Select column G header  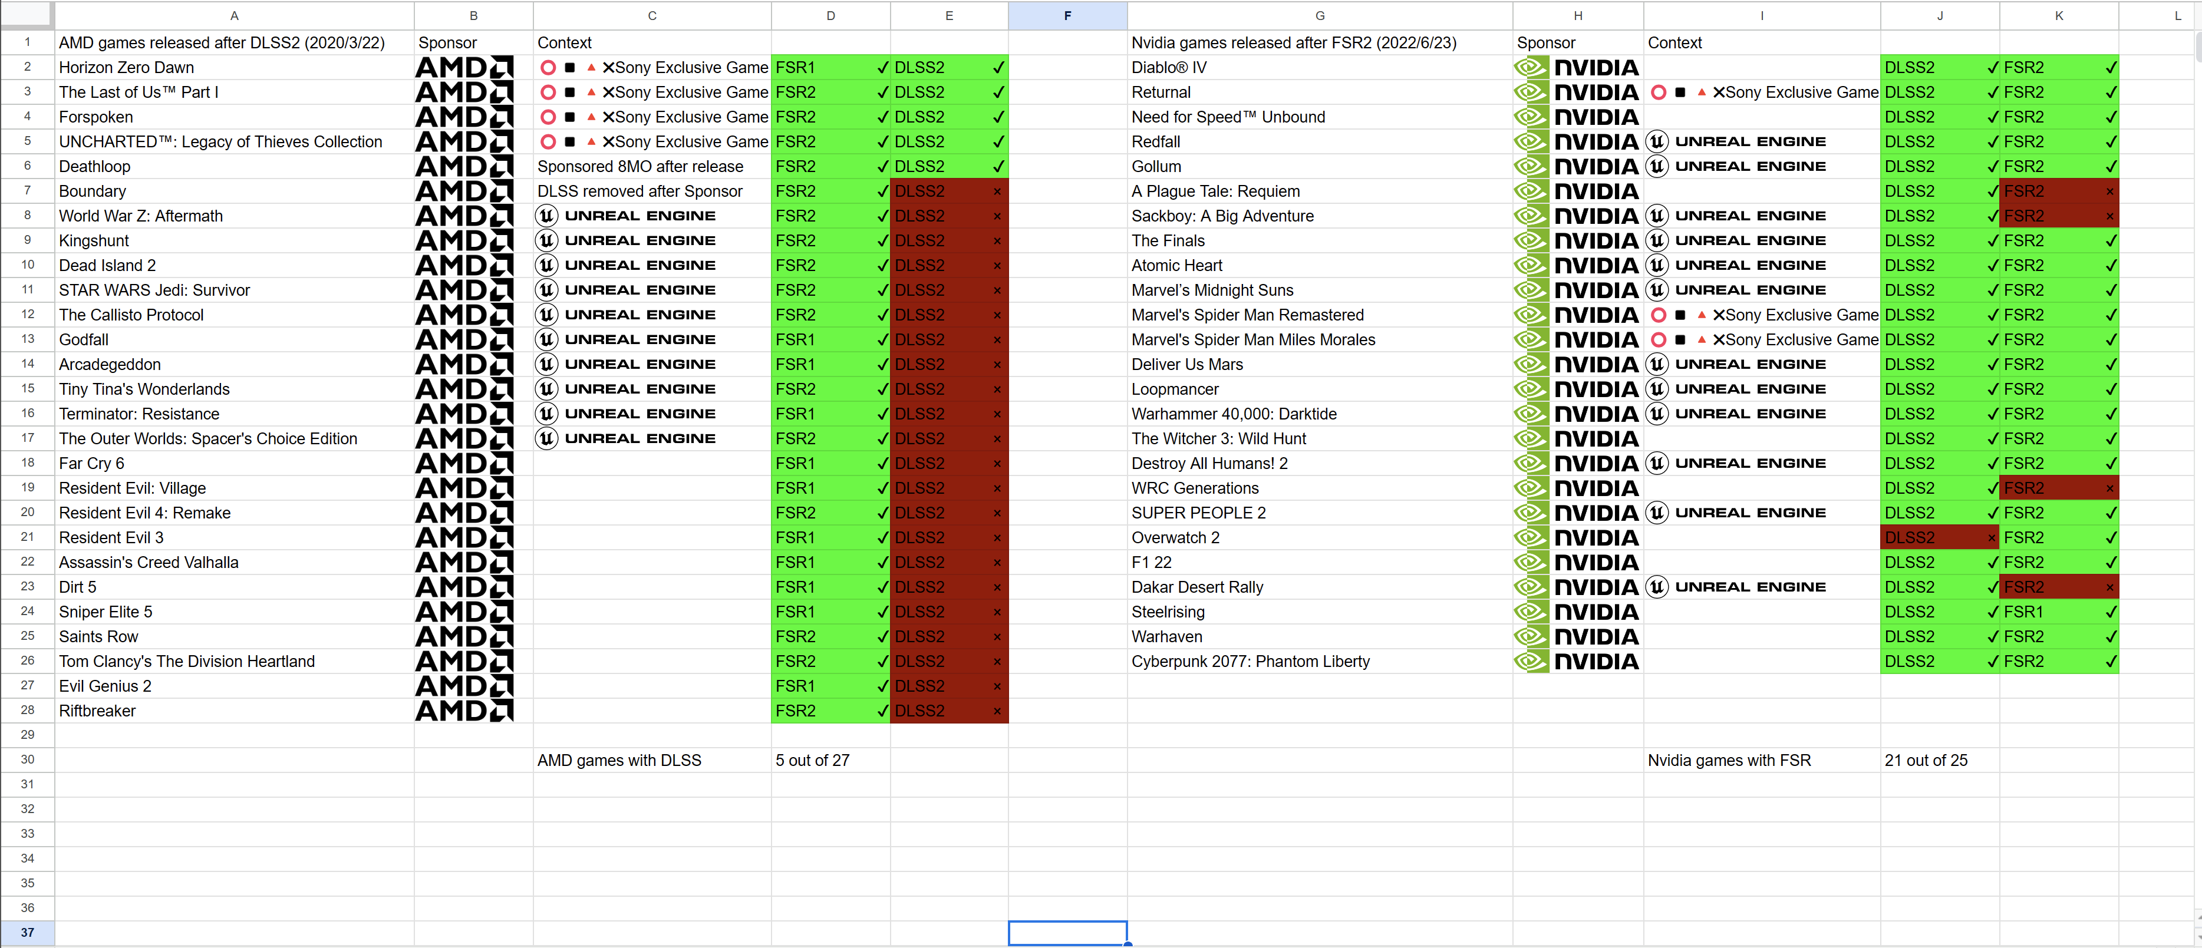1319,15
